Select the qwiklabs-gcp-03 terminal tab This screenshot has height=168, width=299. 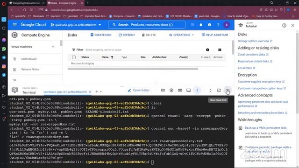65,92
